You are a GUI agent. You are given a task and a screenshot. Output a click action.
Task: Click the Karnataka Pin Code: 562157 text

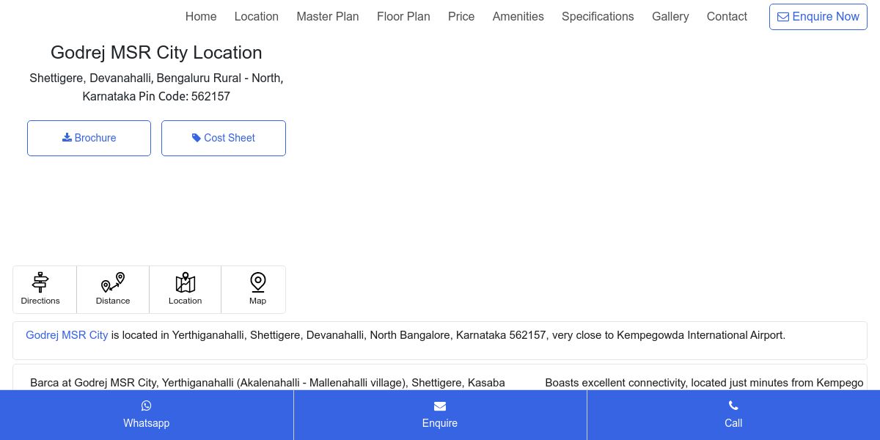(x=156, y=96)
